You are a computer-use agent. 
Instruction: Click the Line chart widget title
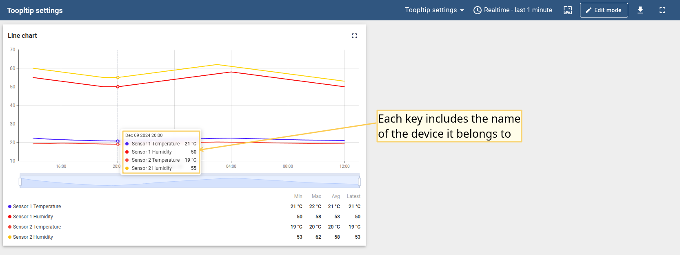tap(22, 36)
